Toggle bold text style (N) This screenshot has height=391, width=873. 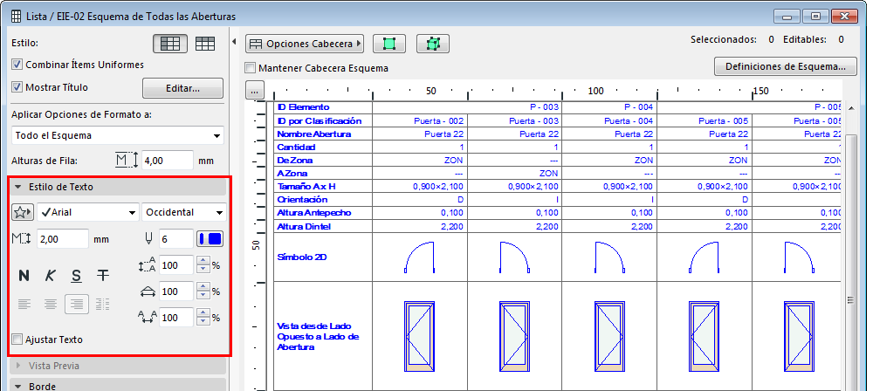point(24,276)
